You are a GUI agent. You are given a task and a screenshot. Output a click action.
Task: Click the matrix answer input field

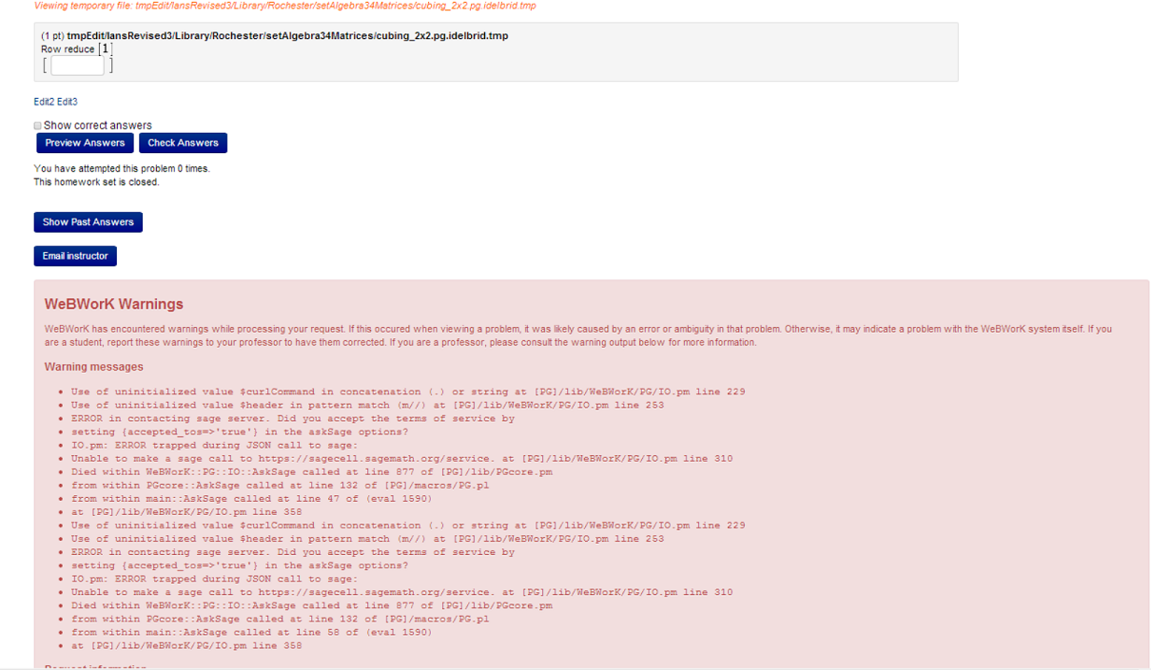pyautogui.click(x=77, y=66)
